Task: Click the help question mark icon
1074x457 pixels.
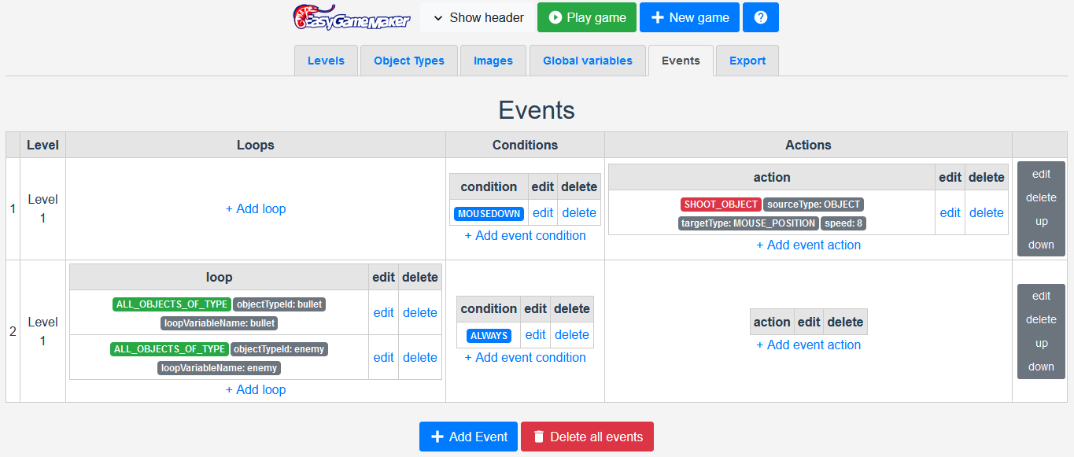Action: (x=760, y=17)
